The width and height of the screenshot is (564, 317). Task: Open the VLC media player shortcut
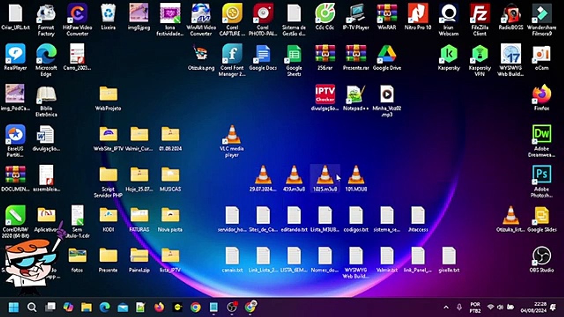coord(232,141)
